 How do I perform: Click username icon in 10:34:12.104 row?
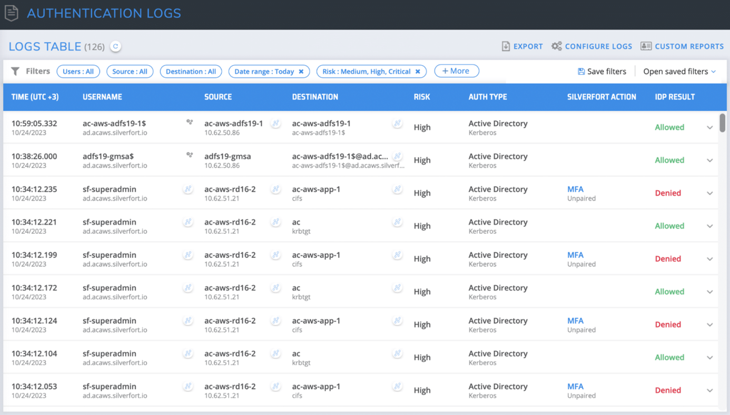(x=188, y=353)
